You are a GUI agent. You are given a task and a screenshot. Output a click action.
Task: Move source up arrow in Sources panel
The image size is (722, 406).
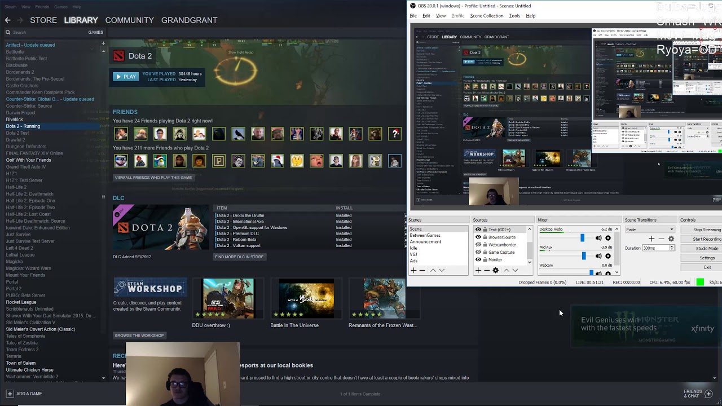tap(506, 271)
